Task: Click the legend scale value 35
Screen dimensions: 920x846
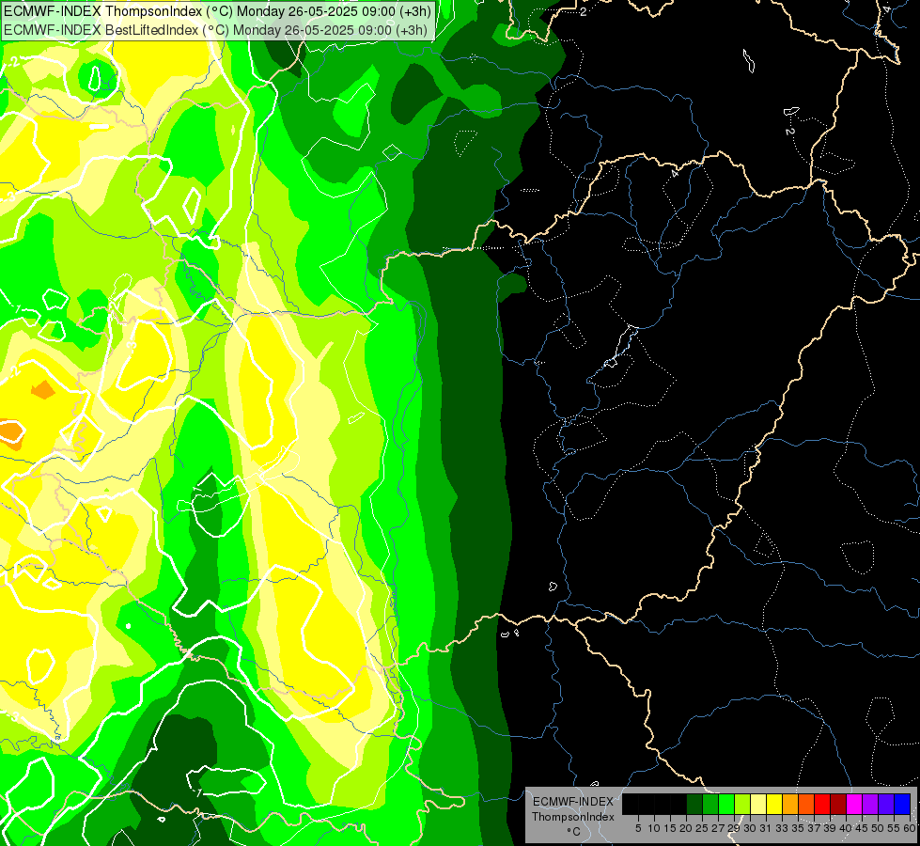Action: 798,828
